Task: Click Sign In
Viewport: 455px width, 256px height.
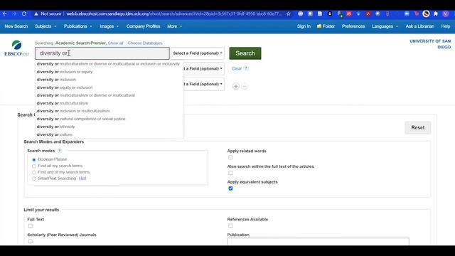Action: click(x=304, y=26)
